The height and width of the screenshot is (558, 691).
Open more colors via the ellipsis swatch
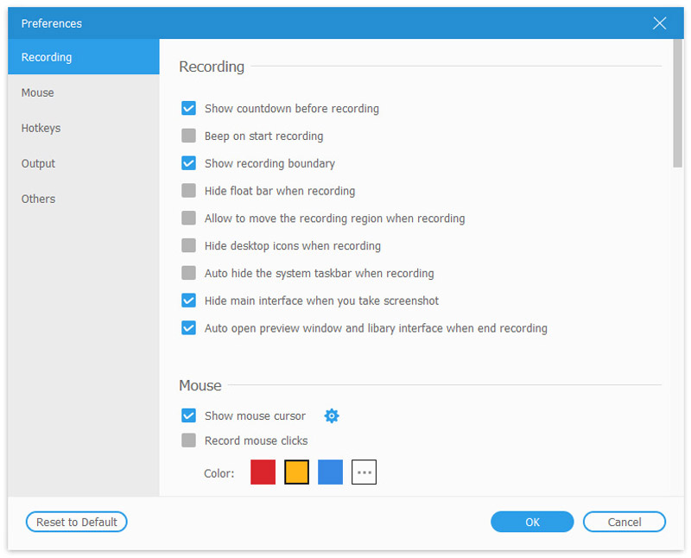[364, 472]
